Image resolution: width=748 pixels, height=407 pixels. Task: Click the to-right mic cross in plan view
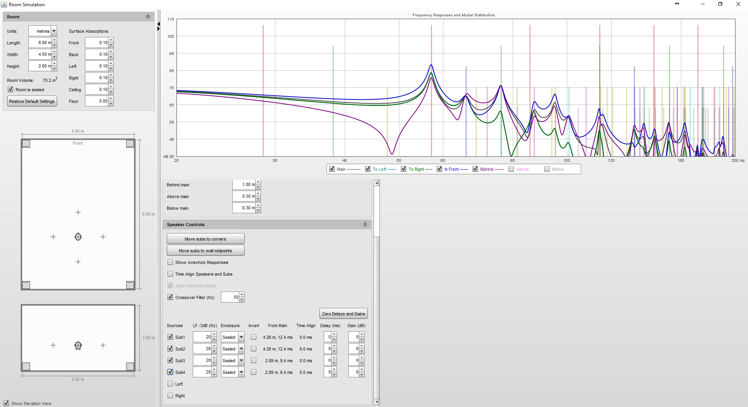click(x=103, y=237)
